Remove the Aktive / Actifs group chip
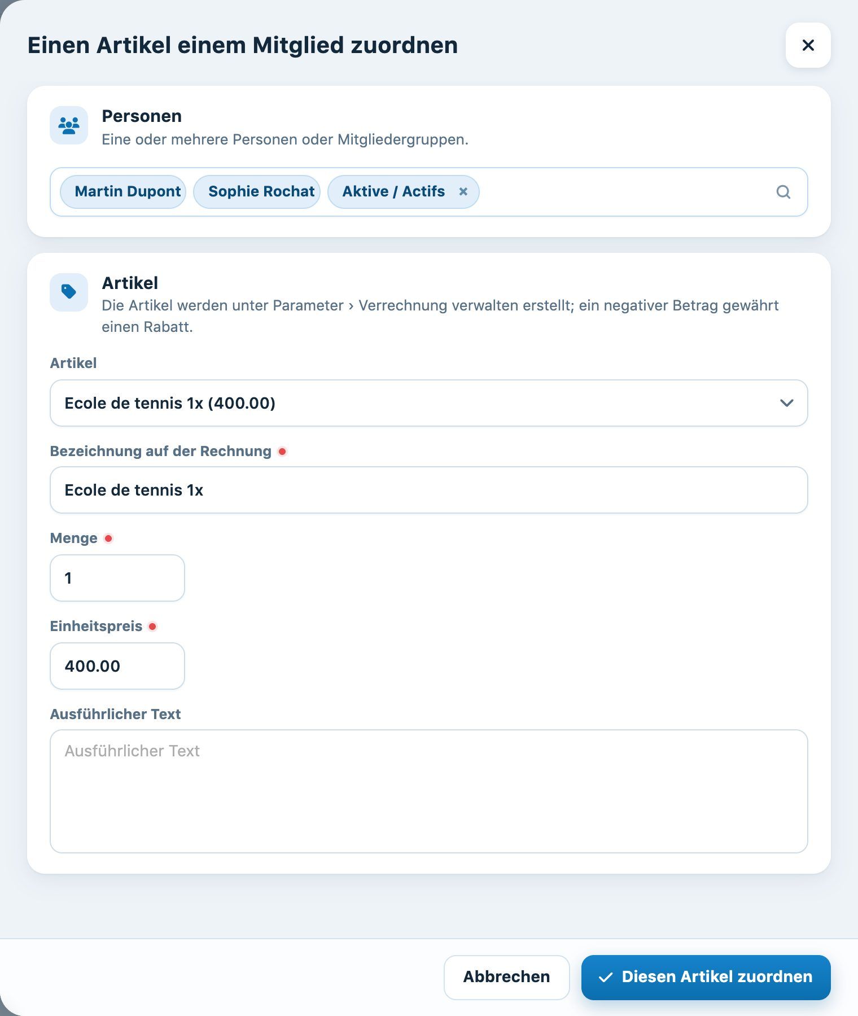 [x=463, y=192]
